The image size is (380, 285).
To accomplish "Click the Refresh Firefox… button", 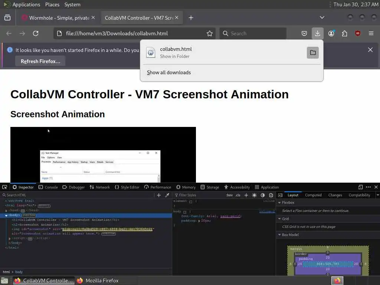I will click(x=40, y=61).
